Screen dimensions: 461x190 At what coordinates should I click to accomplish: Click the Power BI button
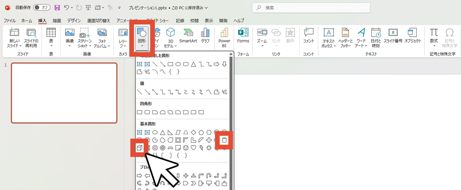[x=224, y=38]
